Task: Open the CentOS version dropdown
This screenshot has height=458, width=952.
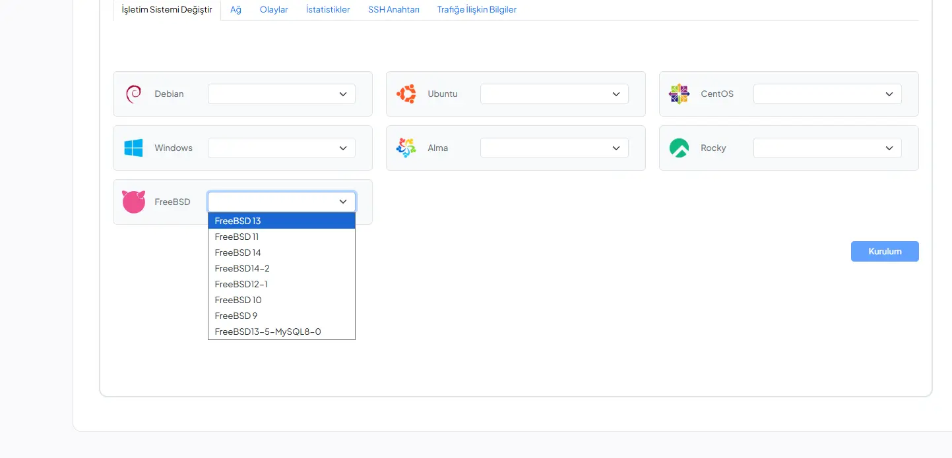Action: coord(827,94)
